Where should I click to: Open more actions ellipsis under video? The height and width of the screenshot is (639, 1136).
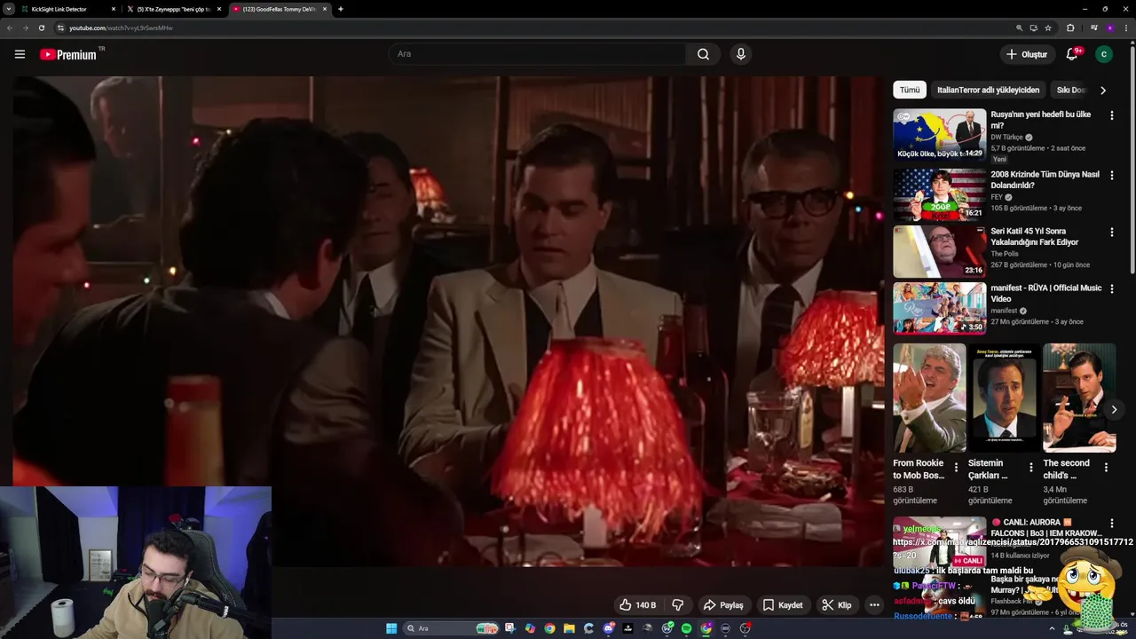pos(874,605)
